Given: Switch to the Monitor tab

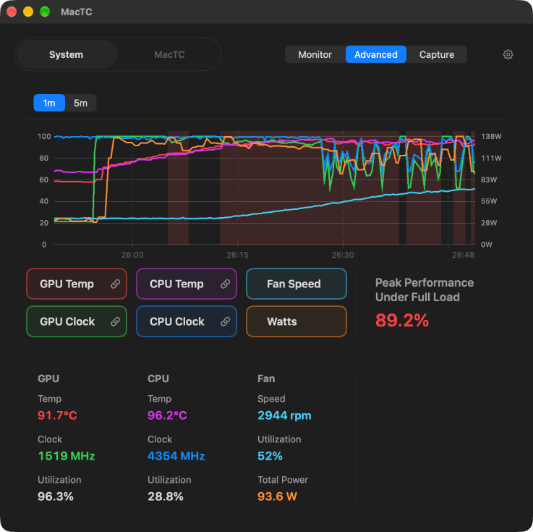Looking at the screenshot, I should [x=315, y=54].
